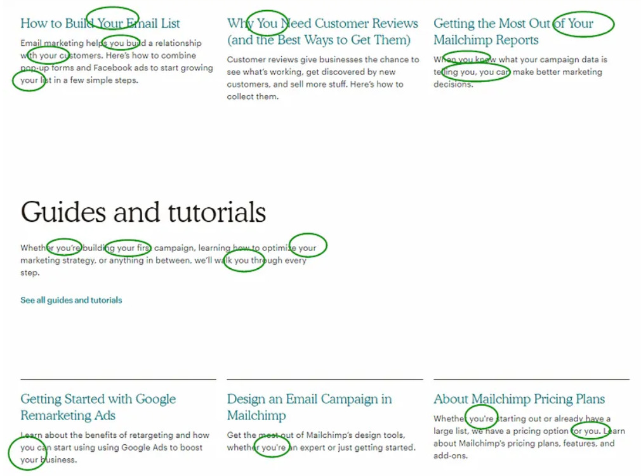The image size is (641, 476).
Task: Click text 'Whether you're building your first campaign'
Action: (x=107, y=248)
